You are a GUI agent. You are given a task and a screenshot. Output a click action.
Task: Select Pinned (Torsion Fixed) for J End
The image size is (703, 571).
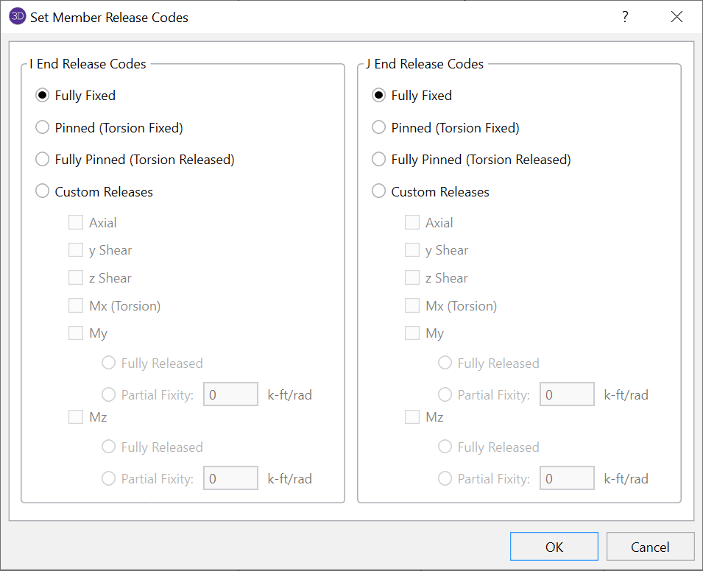click(x=379, y=127)
